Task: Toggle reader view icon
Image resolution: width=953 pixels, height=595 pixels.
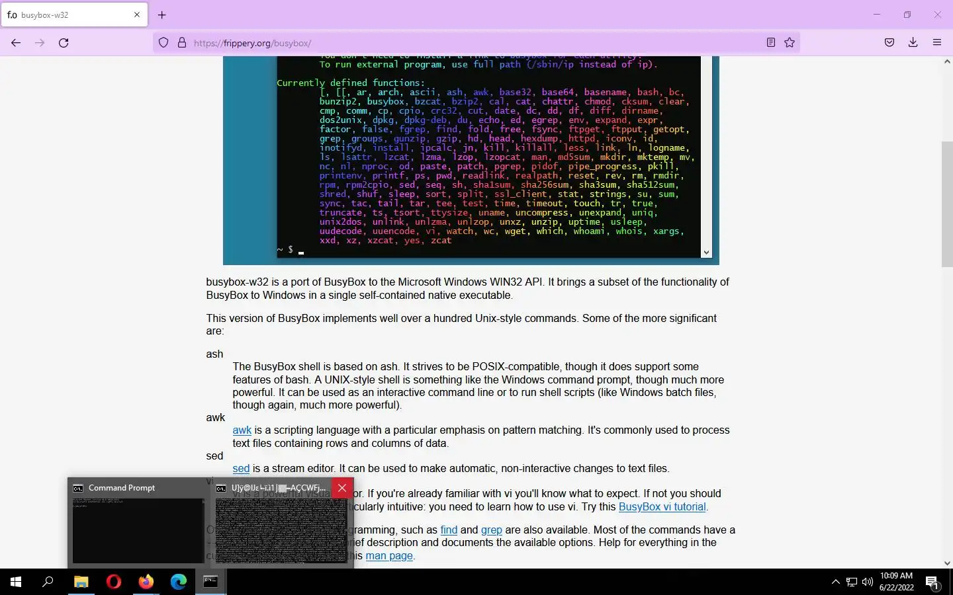Action: 771,43
